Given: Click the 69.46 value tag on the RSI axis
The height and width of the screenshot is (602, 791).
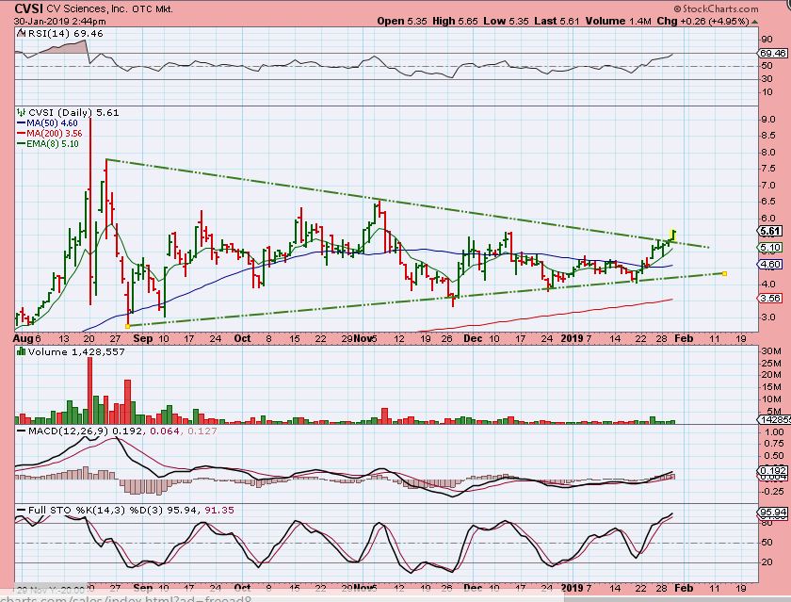Looking at the screenshot, I should tap(772, 53).
